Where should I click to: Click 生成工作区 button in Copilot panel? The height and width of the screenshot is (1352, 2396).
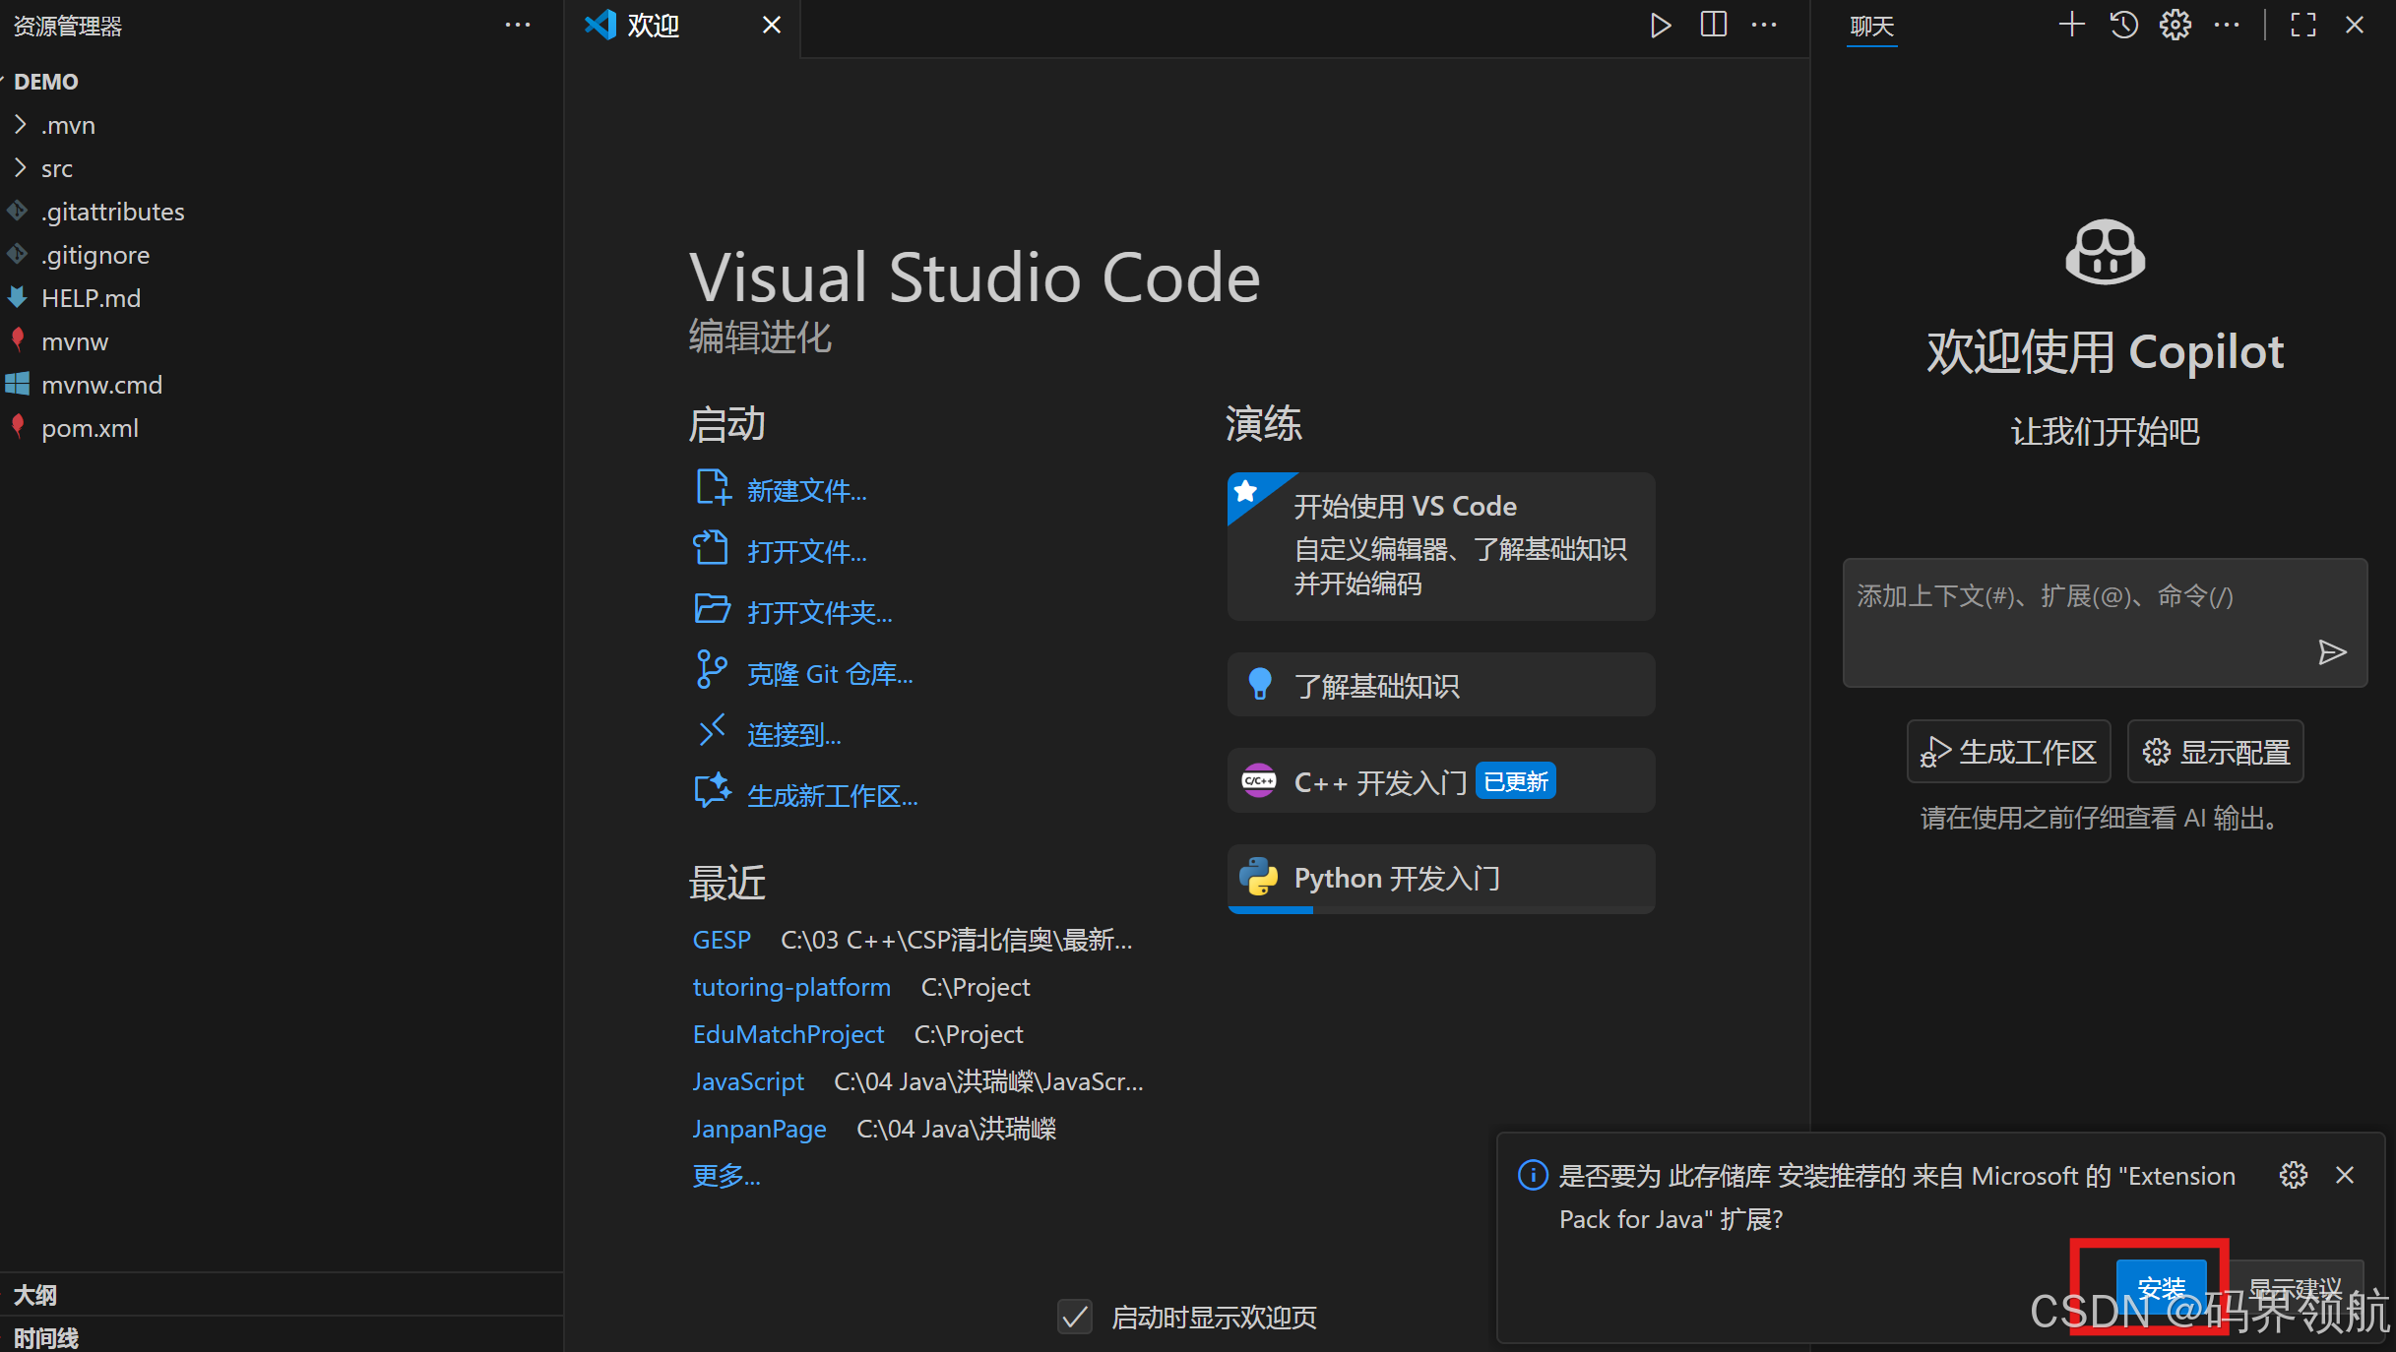pyautogui.click(x=2008, y=752)
